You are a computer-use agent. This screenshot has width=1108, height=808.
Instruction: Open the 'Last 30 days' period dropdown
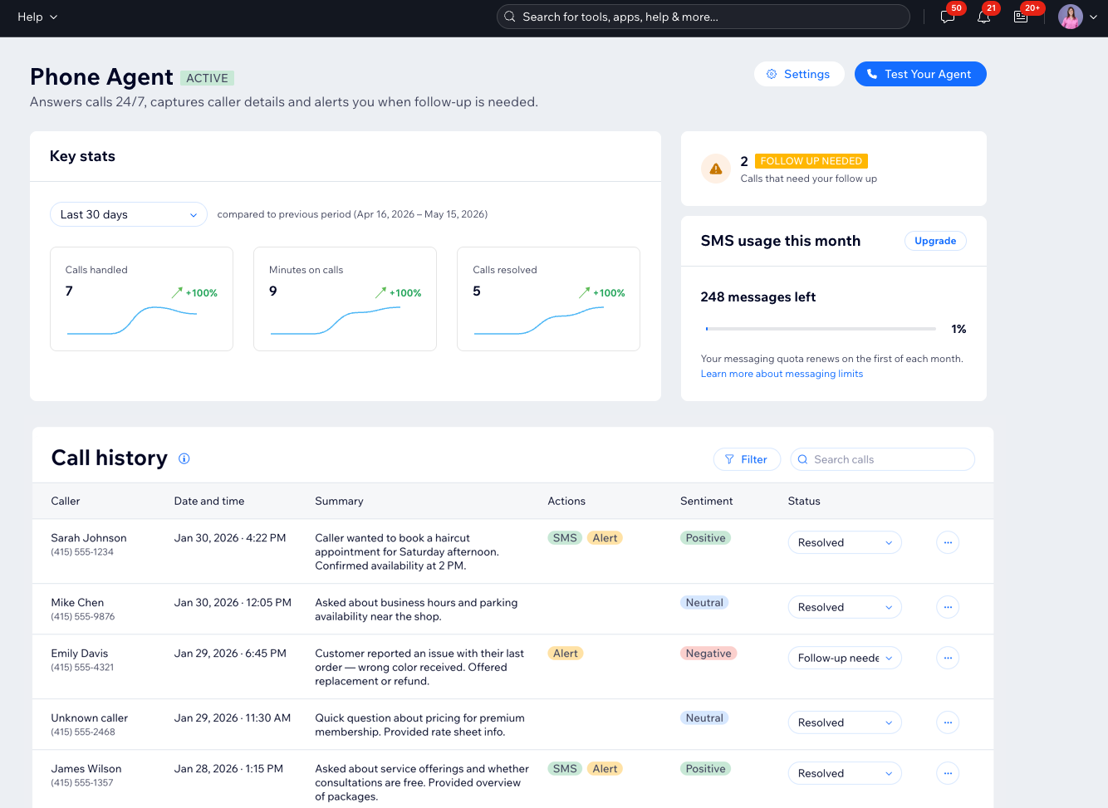tap(129, 214)
